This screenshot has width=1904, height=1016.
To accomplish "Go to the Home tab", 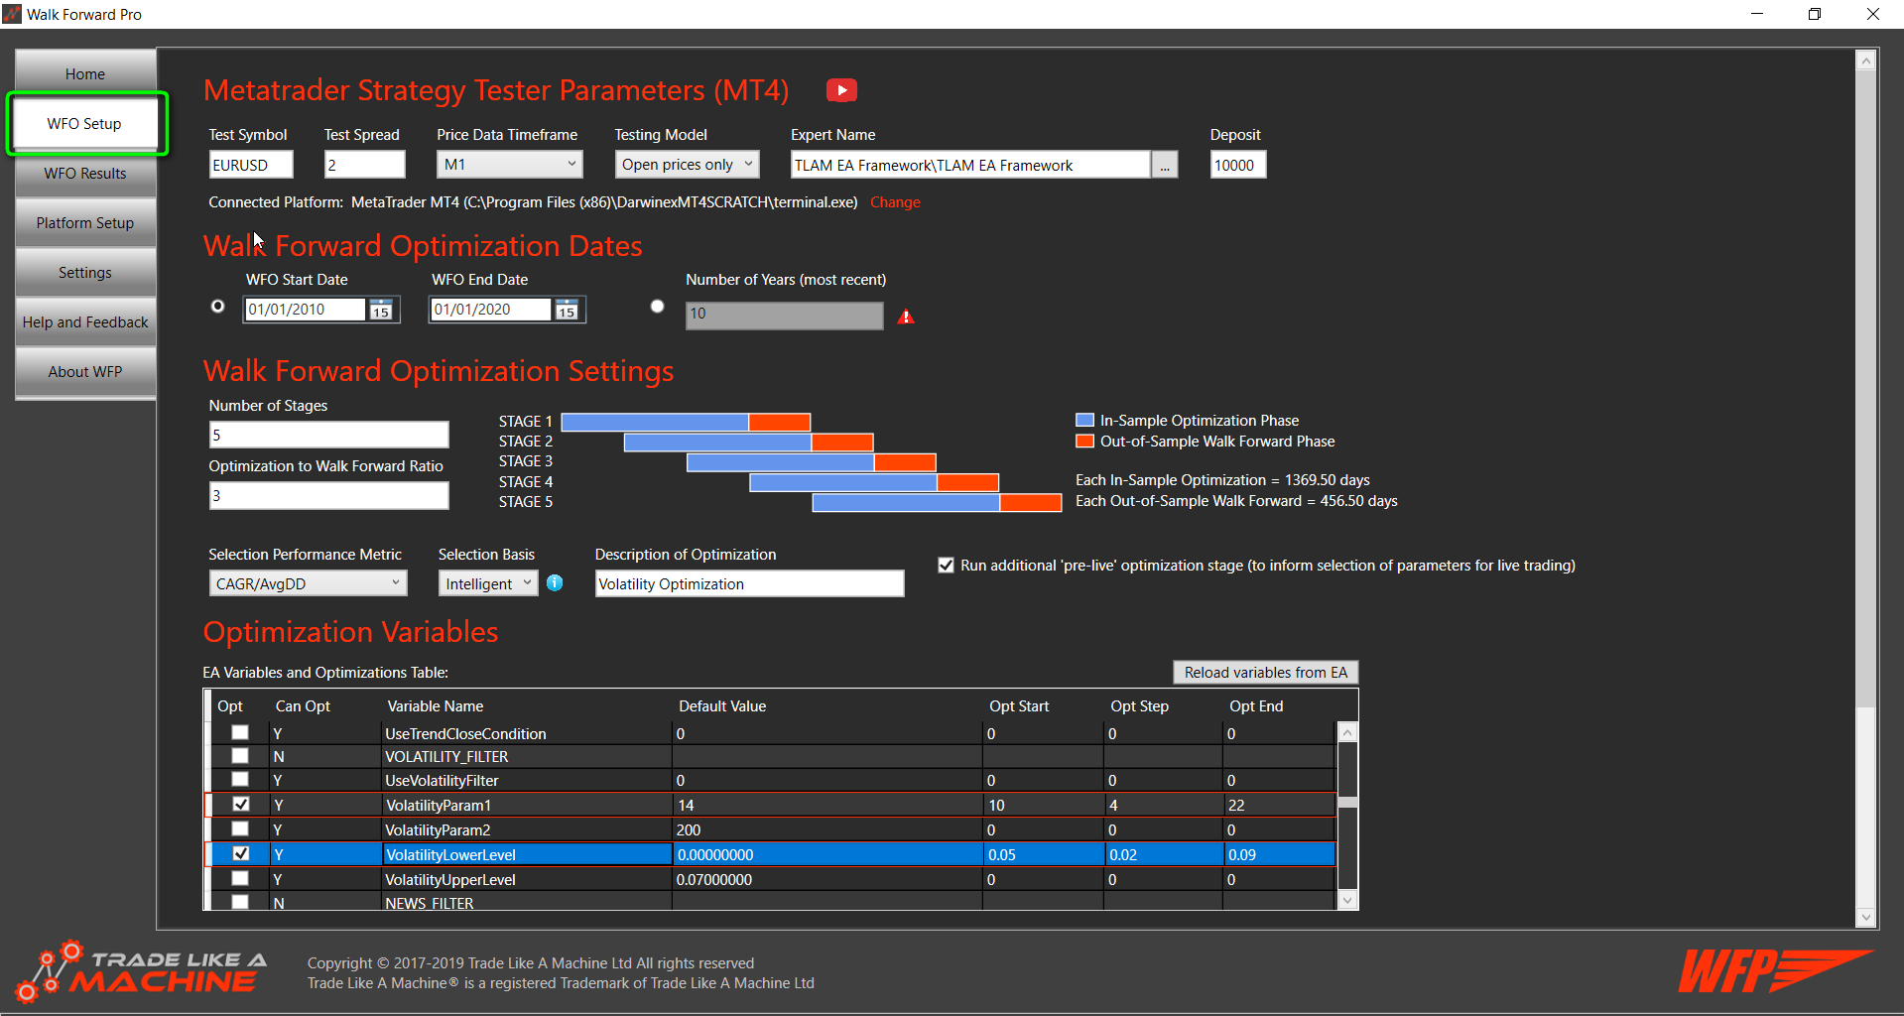I will coord(85,74).
